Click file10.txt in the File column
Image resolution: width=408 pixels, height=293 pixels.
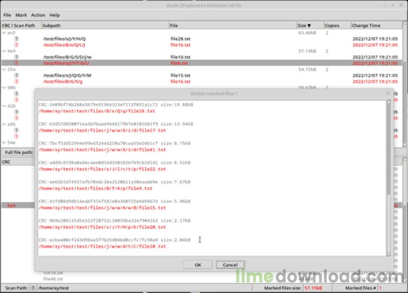[x=181, y=57]
